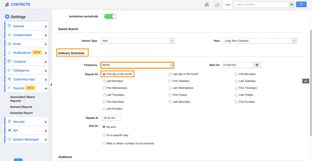Image resolution: width=312 pixels, height=161 pixels.
Task: Choose After a certain number of occurrences
Action: 104,143
